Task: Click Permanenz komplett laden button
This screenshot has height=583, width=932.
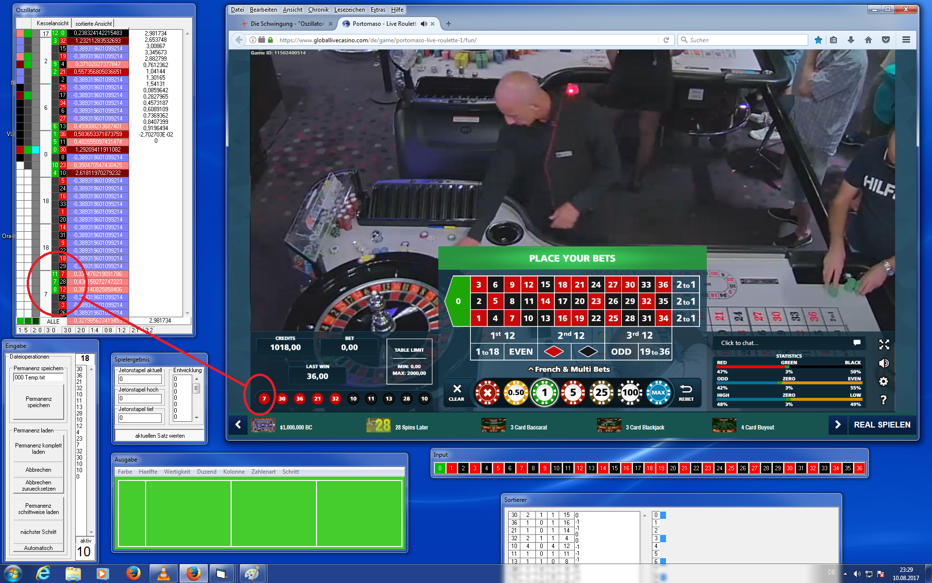Action: click(38, 448)
